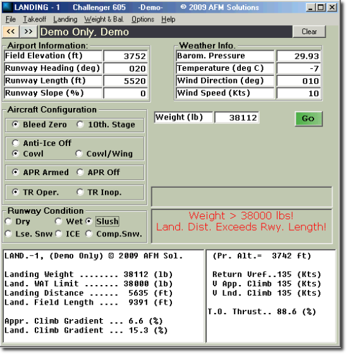
Task: Go to previous record with << button
Action: click(11, 32)
